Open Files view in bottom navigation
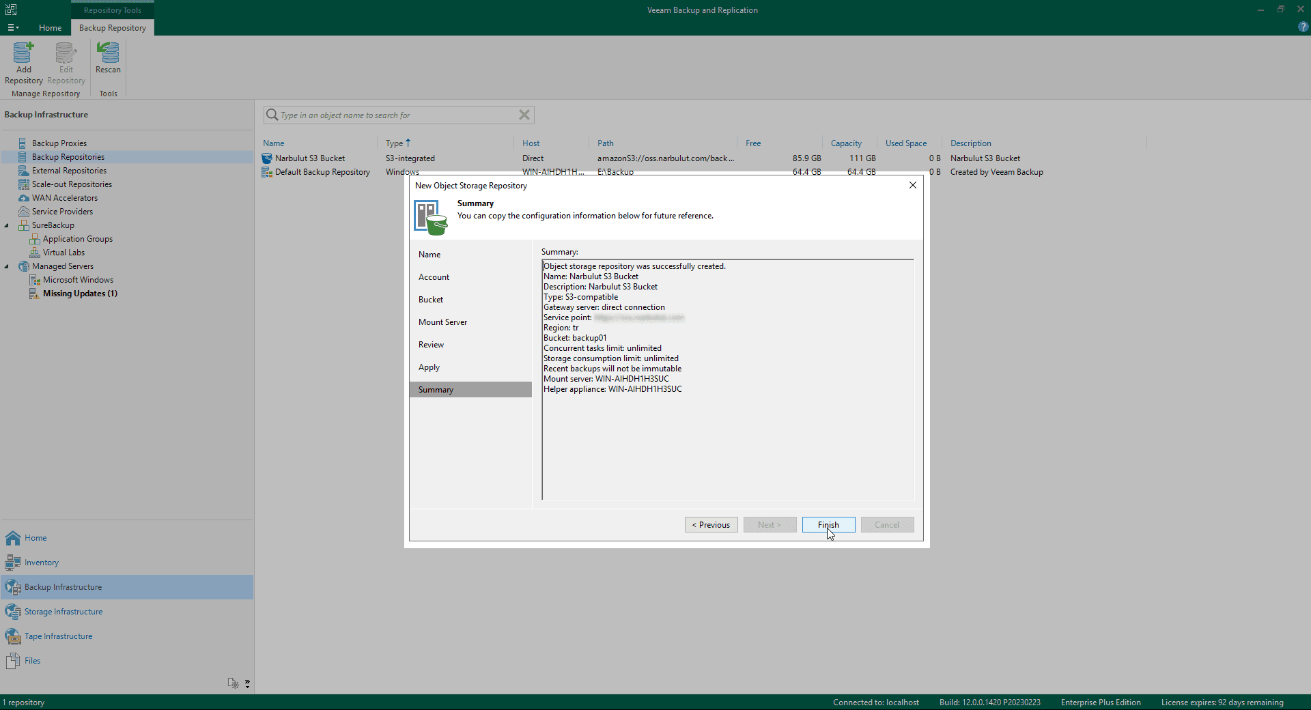This screenshot has height=710, width=1311. (32, 661)
